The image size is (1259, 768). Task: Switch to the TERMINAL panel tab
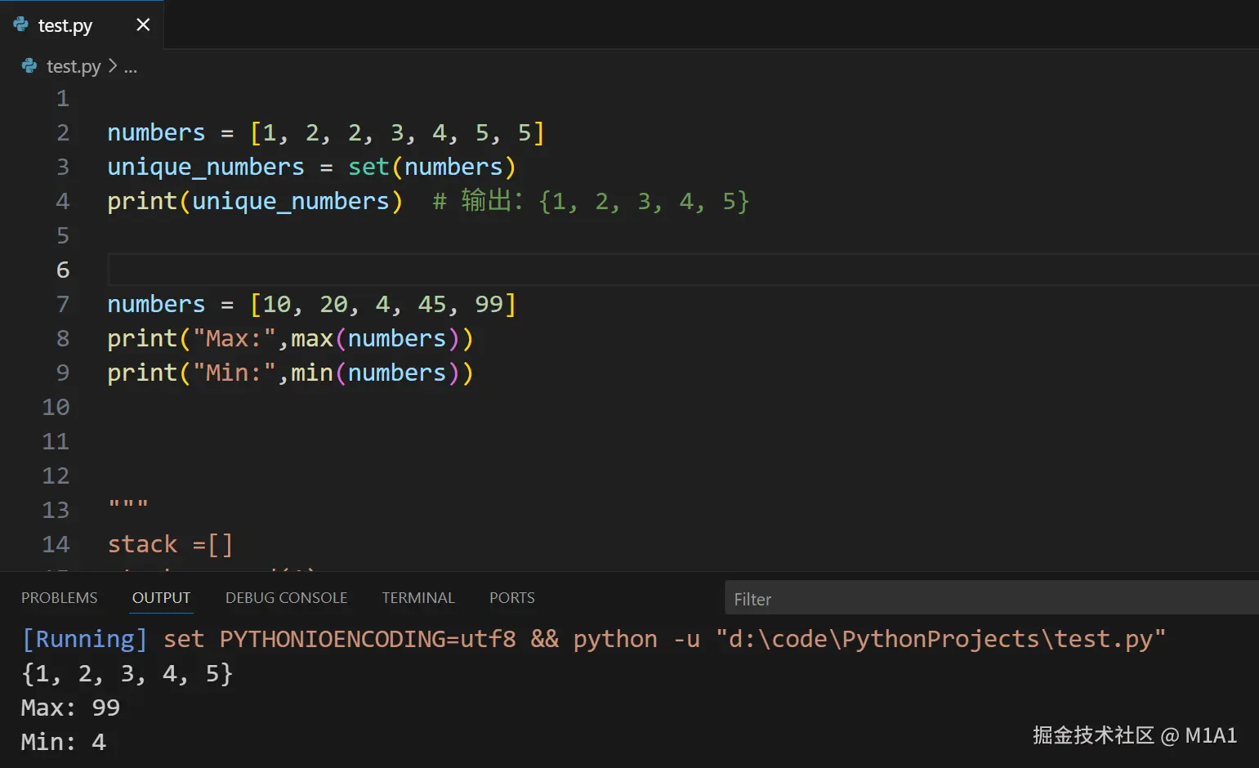point(418,597)
